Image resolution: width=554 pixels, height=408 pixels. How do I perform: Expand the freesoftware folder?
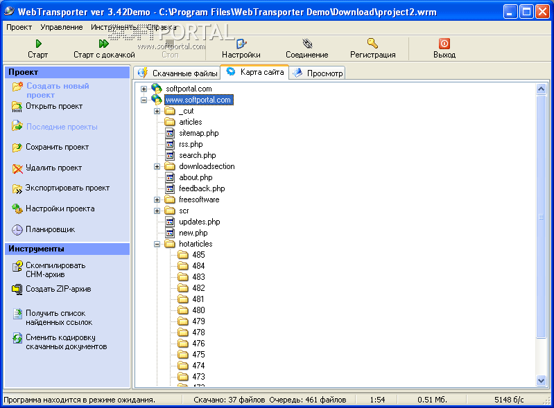click(x=157, y=199)
